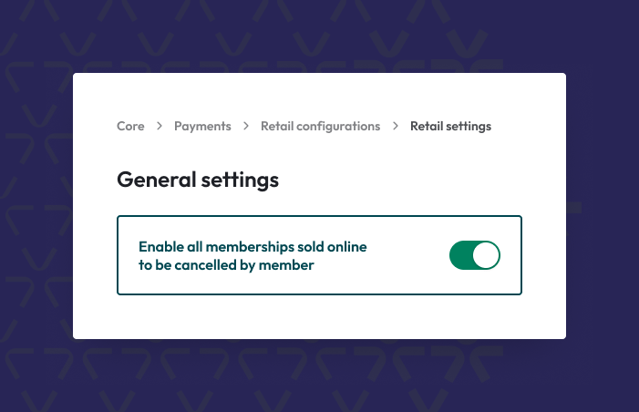Click the General settings heading
Screen dimensions: 639x412
tap(198, 180)
